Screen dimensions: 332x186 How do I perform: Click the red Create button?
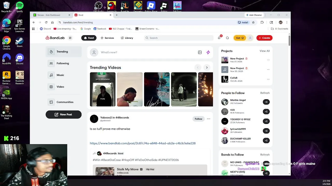coord(264,38)
